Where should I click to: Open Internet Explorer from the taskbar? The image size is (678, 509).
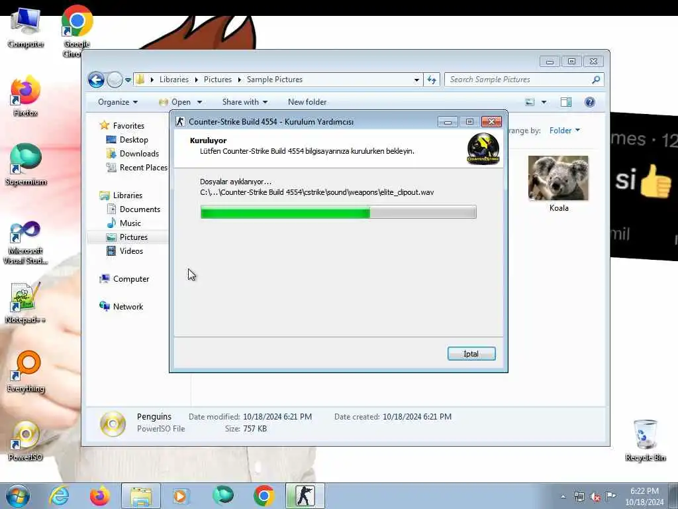[x=59, y=496]
